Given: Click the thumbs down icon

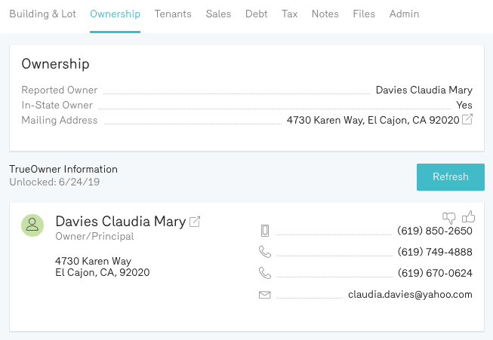Looking at the screenshot, I should (x=449, y=218).
